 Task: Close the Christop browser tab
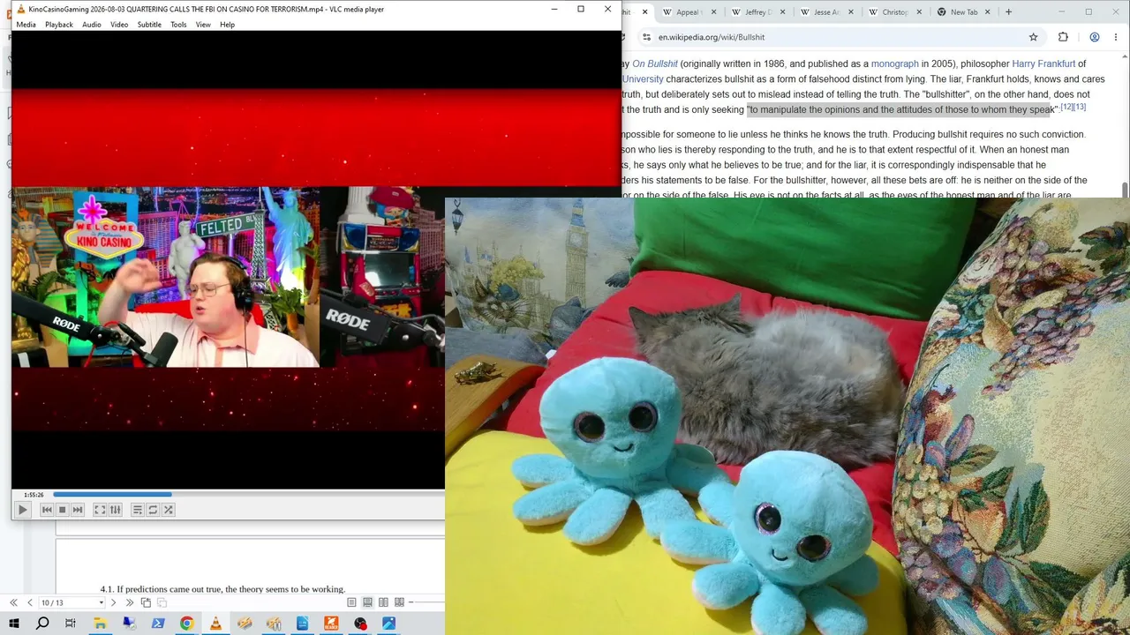pos(920,12)
